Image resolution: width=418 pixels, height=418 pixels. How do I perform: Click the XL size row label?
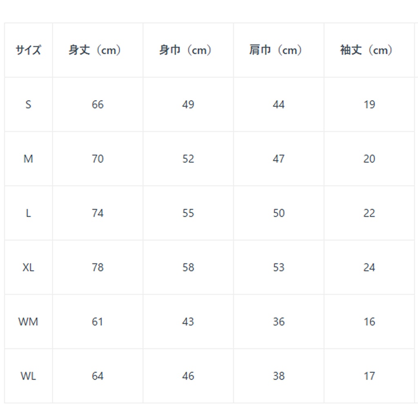28,267
